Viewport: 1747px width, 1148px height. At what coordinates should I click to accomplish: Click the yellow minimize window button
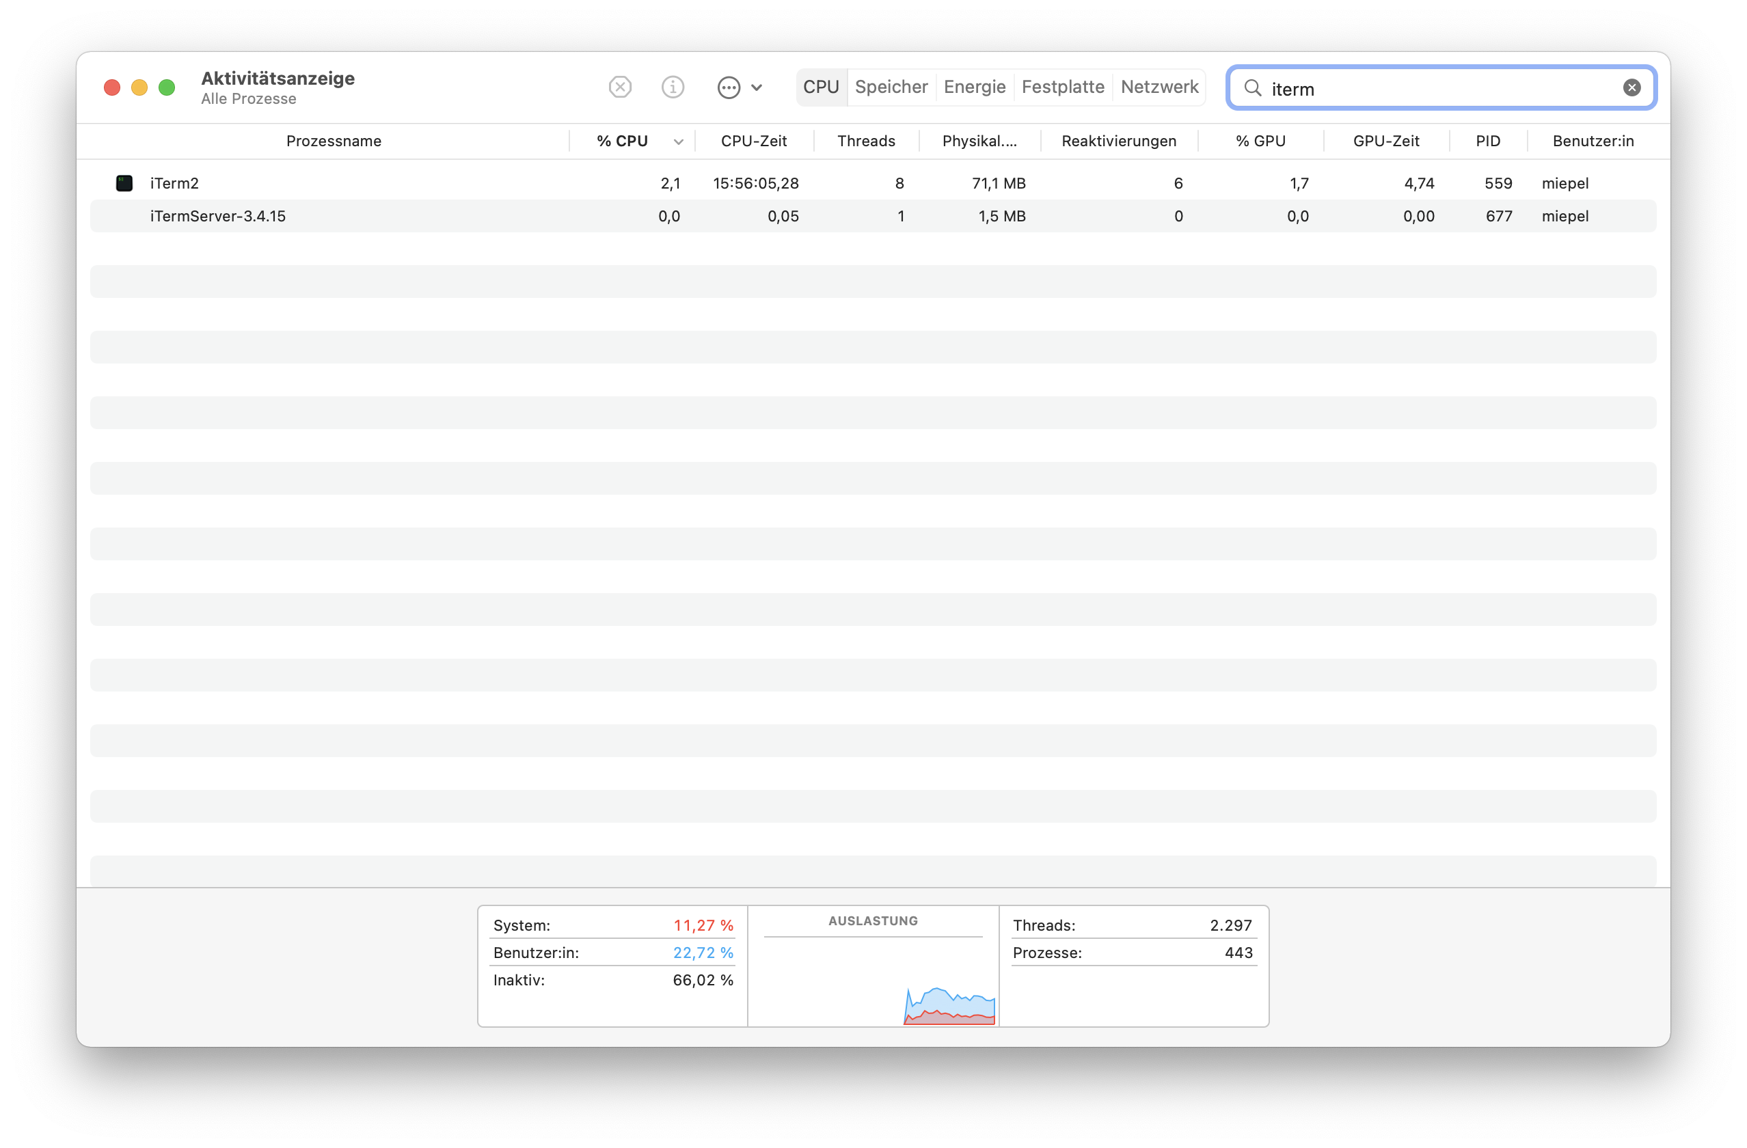[x=139, y=88]
